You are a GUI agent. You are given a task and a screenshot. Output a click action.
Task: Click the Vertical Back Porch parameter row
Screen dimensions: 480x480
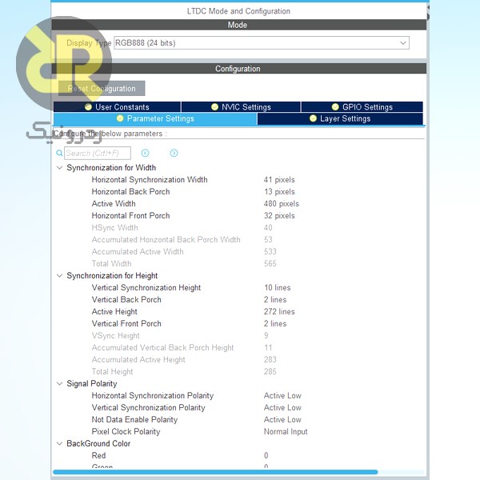click(126, 300)
